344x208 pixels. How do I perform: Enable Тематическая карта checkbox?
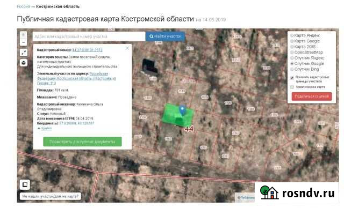coord(292,87)
